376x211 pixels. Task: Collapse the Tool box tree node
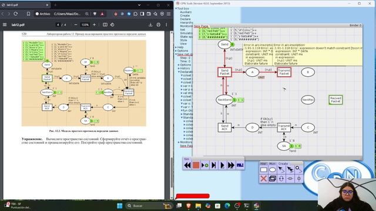tap(176, 9)
